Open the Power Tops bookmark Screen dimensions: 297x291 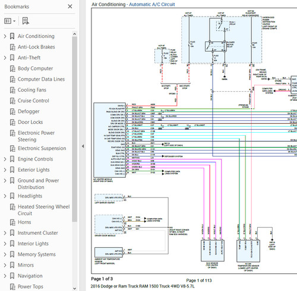(30, 286)
